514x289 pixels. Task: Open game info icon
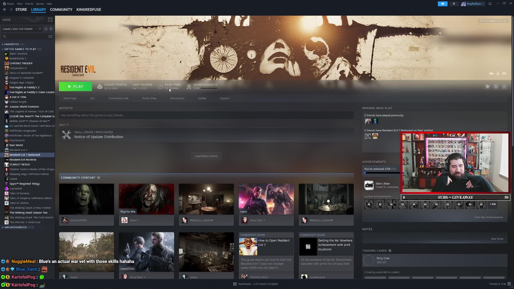496,87
